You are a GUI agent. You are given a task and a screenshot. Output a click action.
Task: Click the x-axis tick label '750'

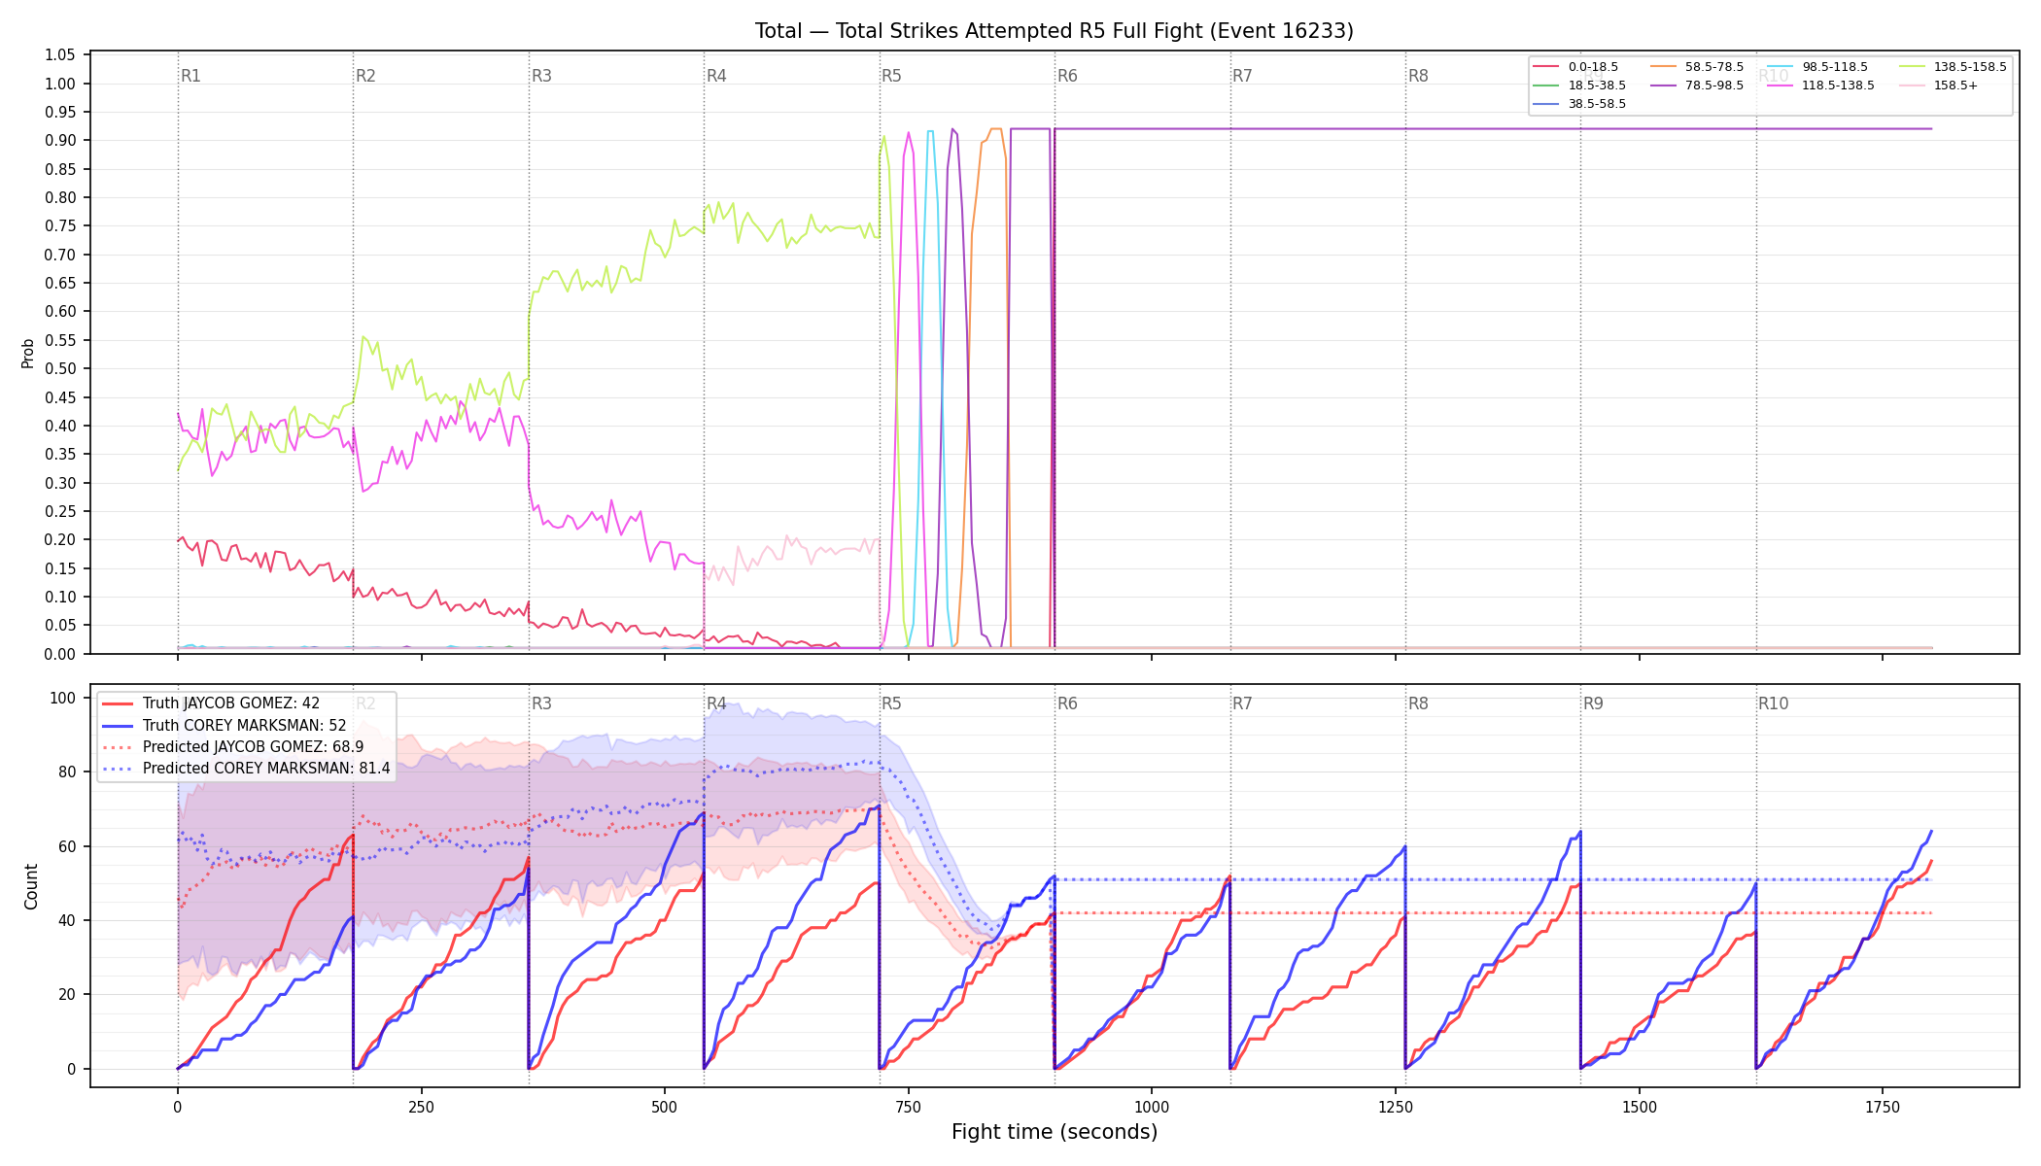(x=908, y=1107)
